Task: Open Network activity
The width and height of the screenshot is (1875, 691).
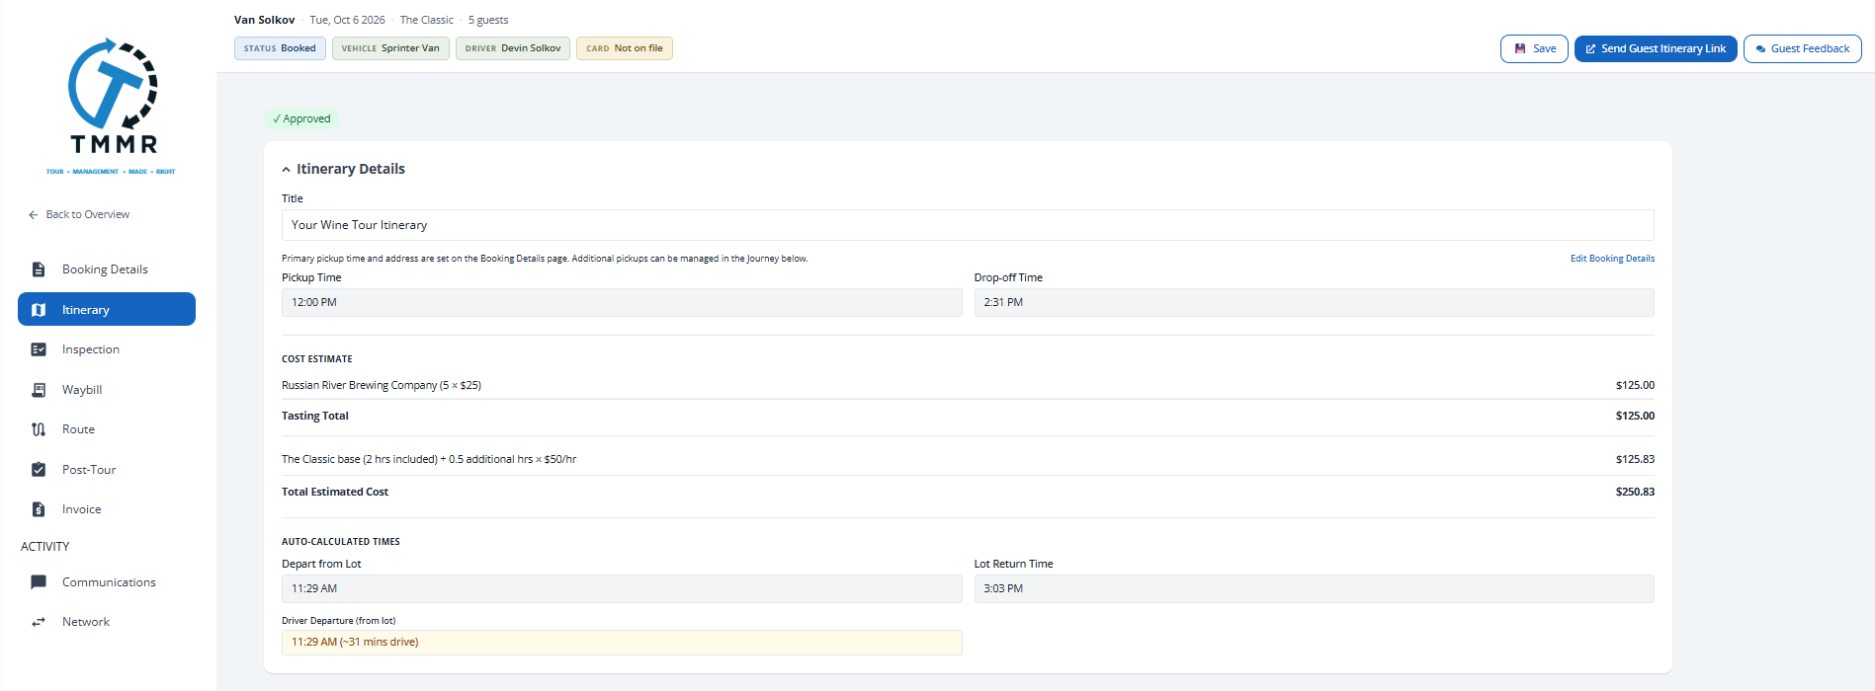Action: (x=106, y=622)
